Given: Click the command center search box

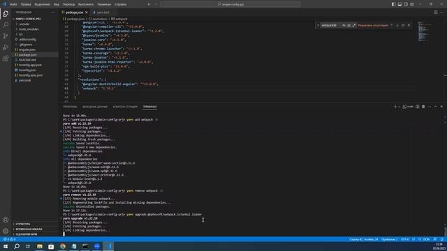Looking at the screenshot, I should pyautogui.click(x=230, y=4).
